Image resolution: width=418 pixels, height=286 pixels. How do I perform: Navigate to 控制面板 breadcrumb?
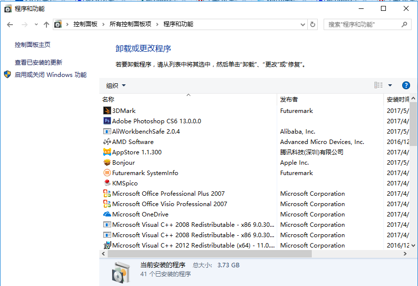point(85,24)
